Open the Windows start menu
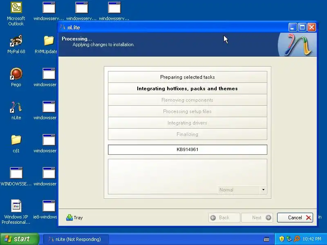The height and width of the screenshot is (245, 327). point(20,239)
